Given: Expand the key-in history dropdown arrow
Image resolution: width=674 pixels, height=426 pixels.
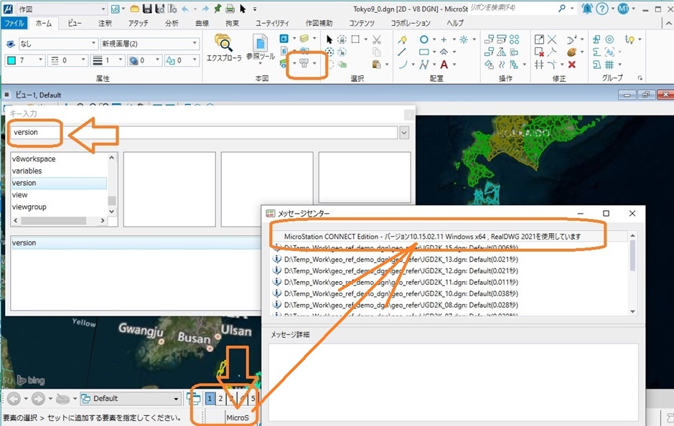Looking at the screenshot, I should pos(404,133).
